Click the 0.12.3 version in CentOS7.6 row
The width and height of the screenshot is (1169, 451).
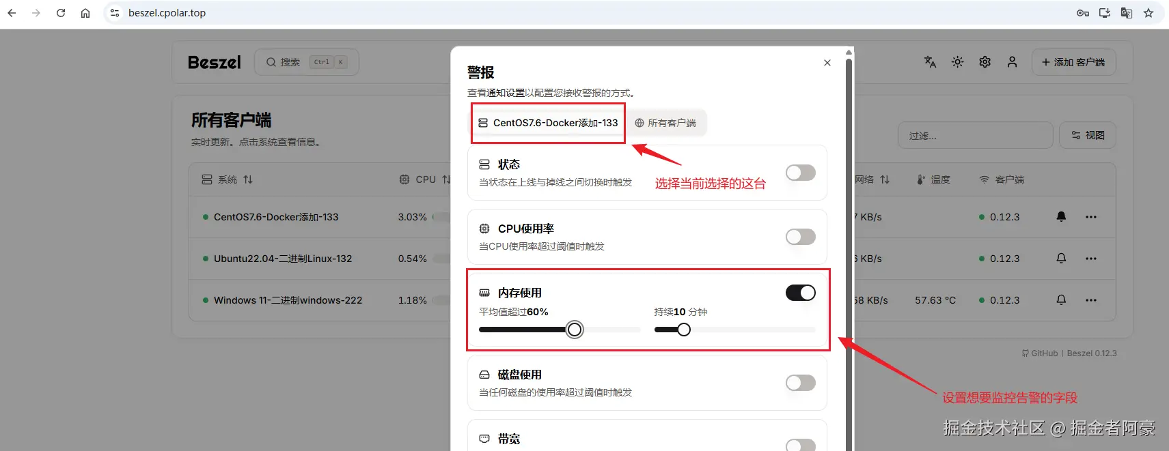click(x=1004, y=217)
